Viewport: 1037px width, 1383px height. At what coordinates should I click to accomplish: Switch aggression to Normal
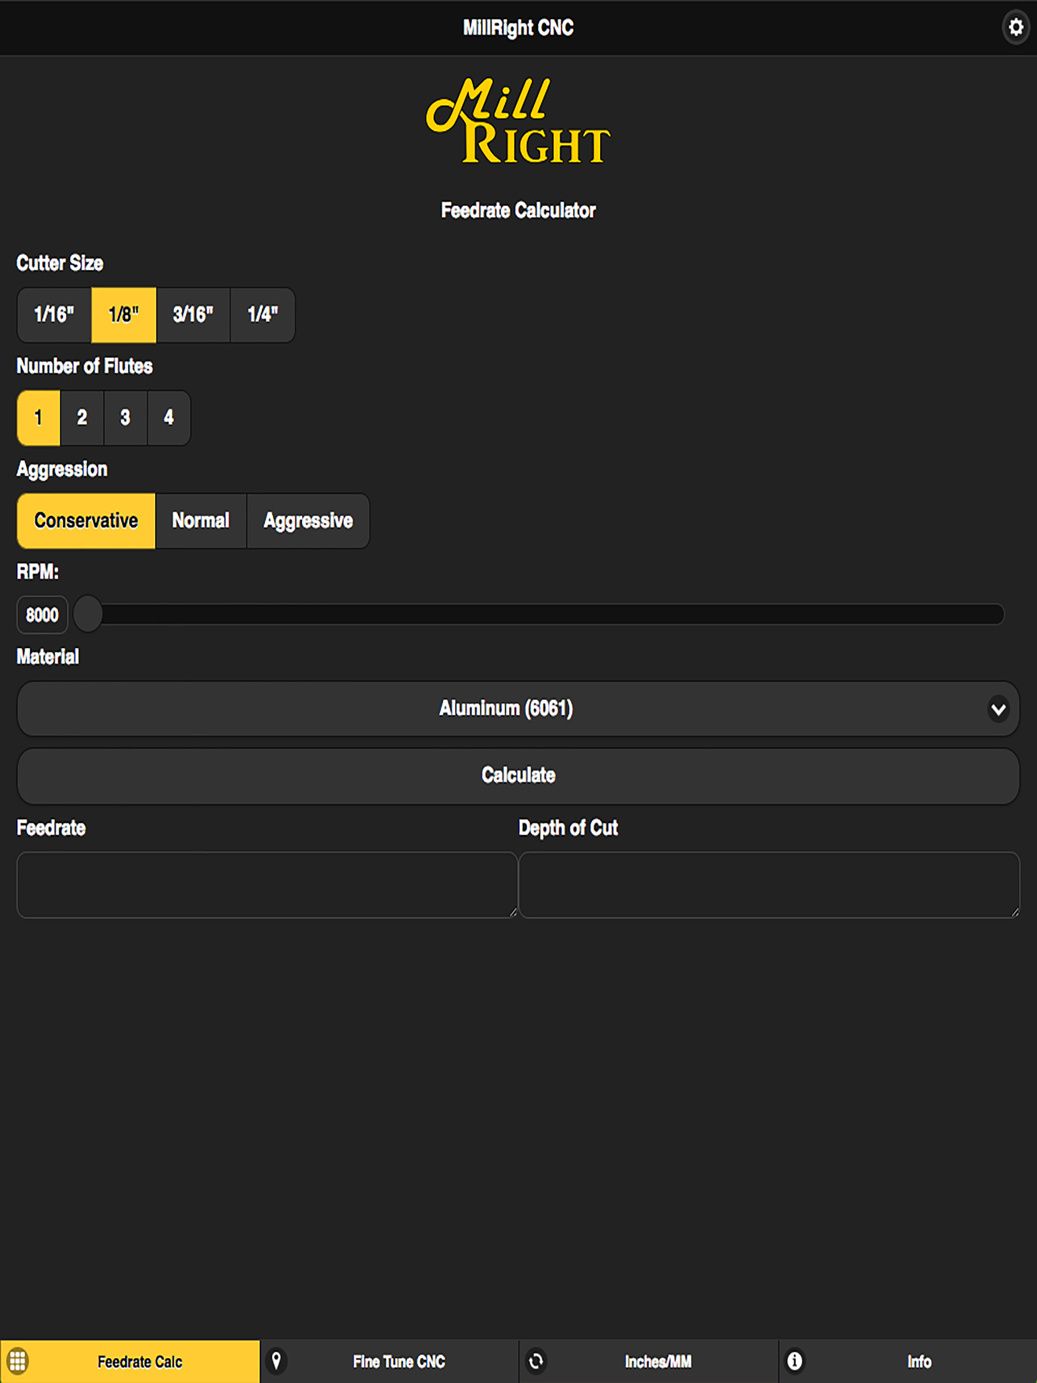click(x=201, y=521)
